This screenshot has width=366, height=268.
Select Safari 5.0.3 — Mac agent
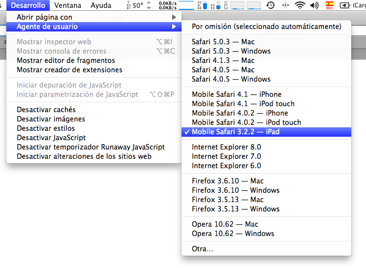coord(266,42)
